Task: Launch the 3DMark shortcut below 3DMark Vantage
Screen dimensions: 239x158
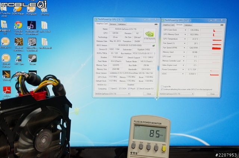Action: 6,76
